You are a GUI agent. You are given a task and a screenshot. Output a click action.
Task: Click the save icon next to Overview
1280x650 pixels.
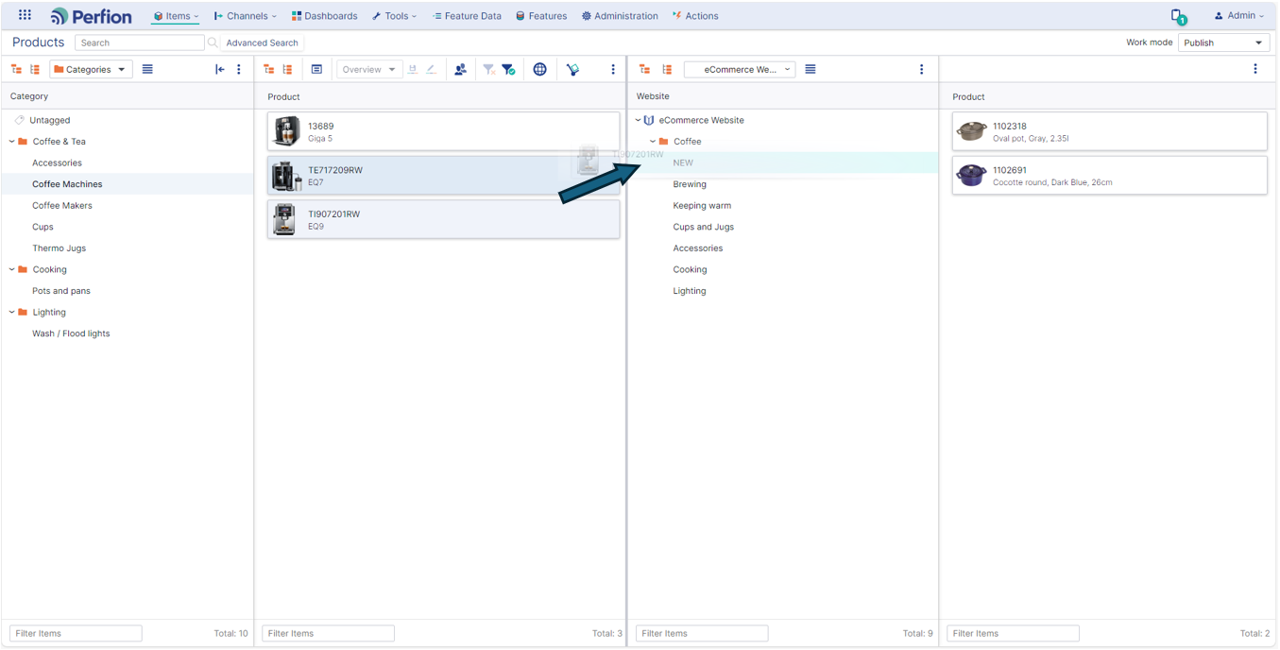tap(413, 69)
